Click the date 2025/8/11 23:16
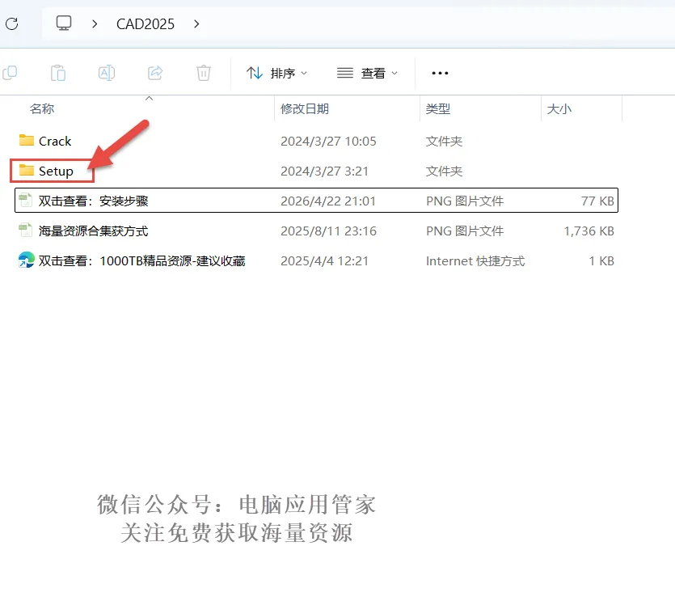This screenshot has width=675, height=601. pos(328,231)
